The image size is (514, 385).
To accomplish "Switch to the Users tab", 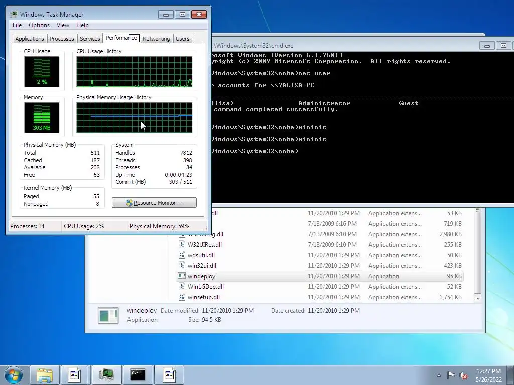I will click(x=182, y=39).
